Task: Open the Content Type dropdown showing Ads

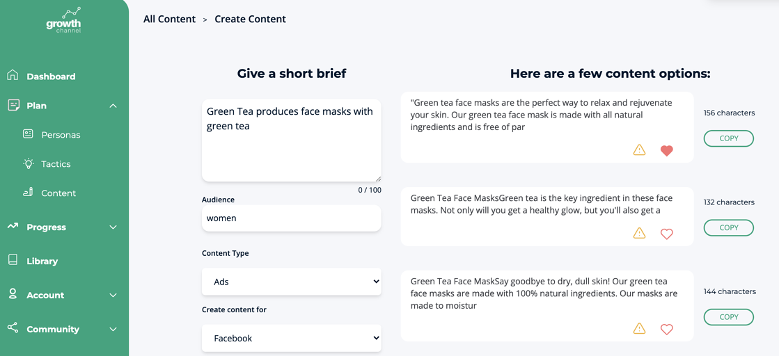Action: coord(292,282)
